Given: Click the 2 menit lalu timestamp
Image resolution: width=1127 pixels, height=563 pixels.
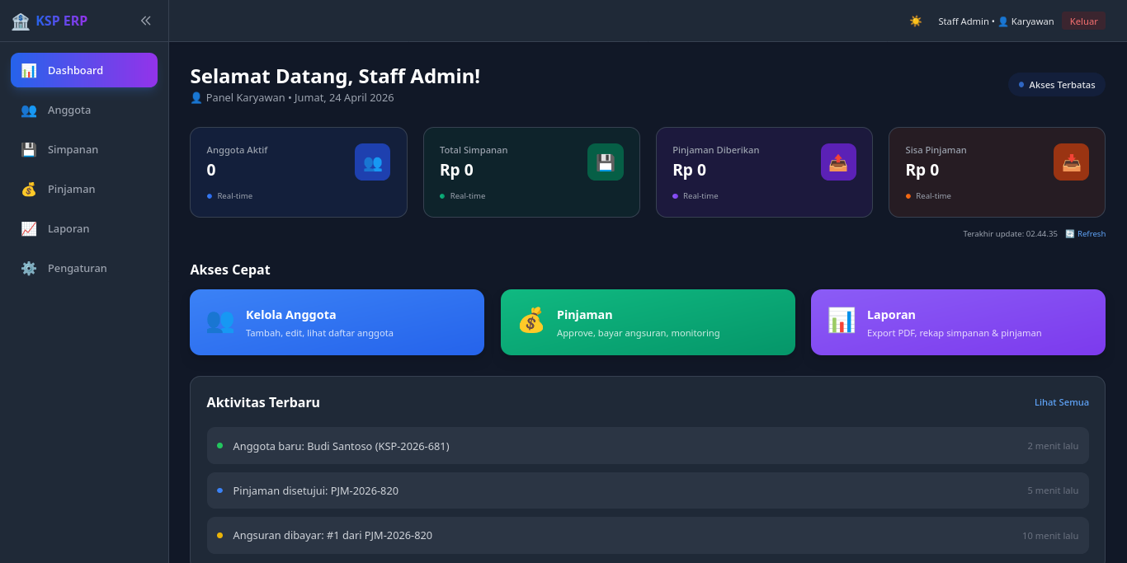Looking at the screenshot, I should point(1053,446).
